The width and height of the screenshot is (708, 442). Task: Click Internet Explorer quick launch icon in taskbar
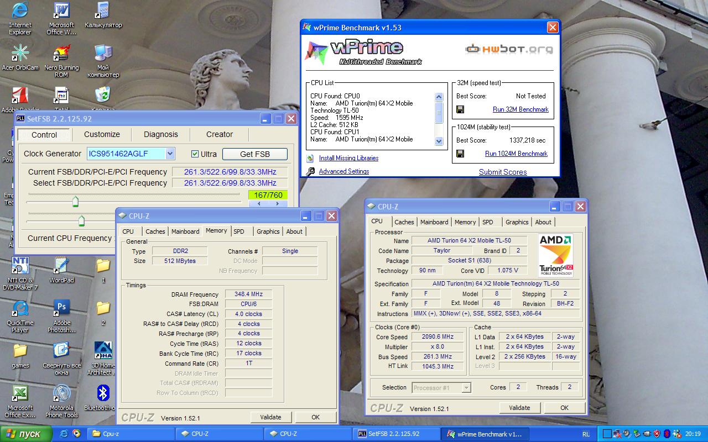point(64,434)
